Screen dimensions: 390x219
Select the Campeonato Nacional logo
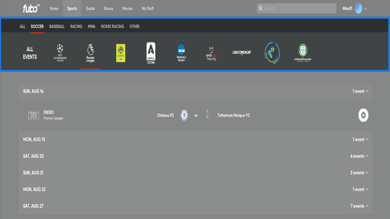(x=303, y=53)
